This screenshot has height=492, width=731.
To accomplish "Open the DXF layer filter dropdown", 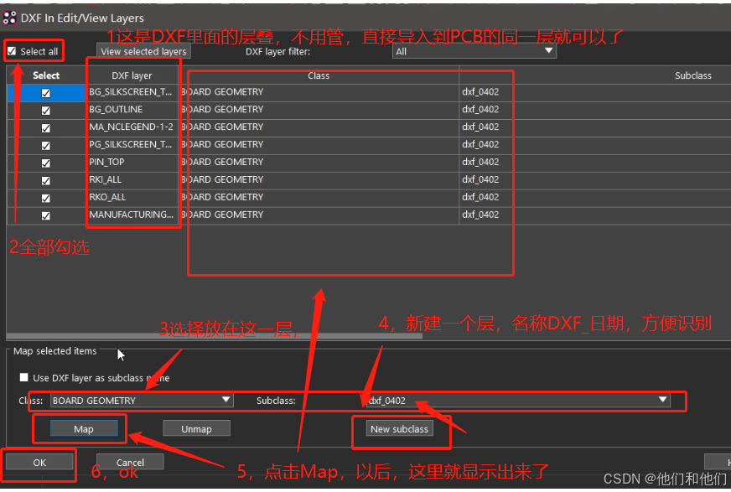I will tap(549, 50).
